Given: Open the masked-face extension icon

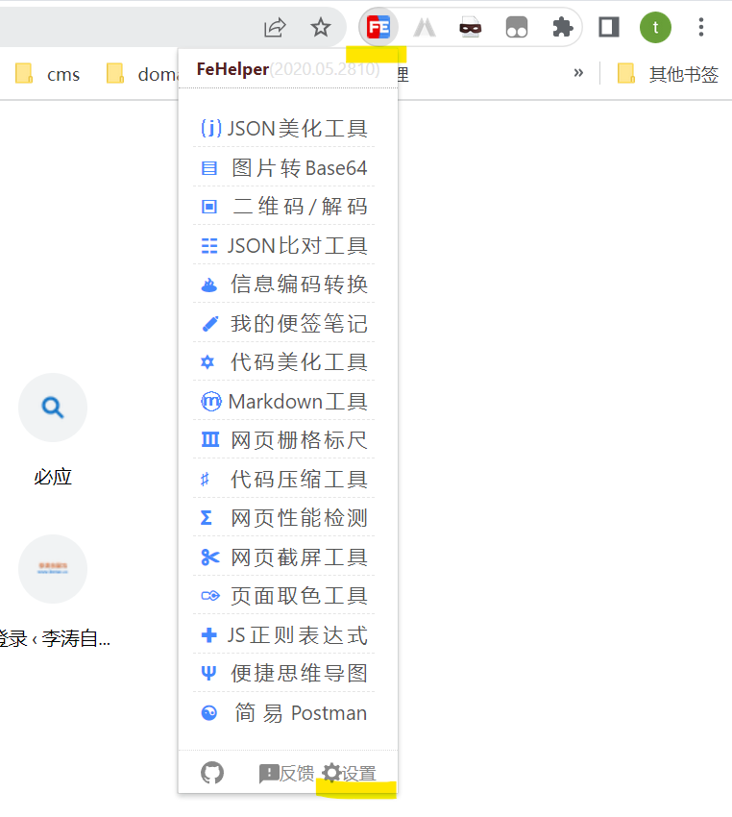Looking at the screenshot, I should tap(470, 28).
